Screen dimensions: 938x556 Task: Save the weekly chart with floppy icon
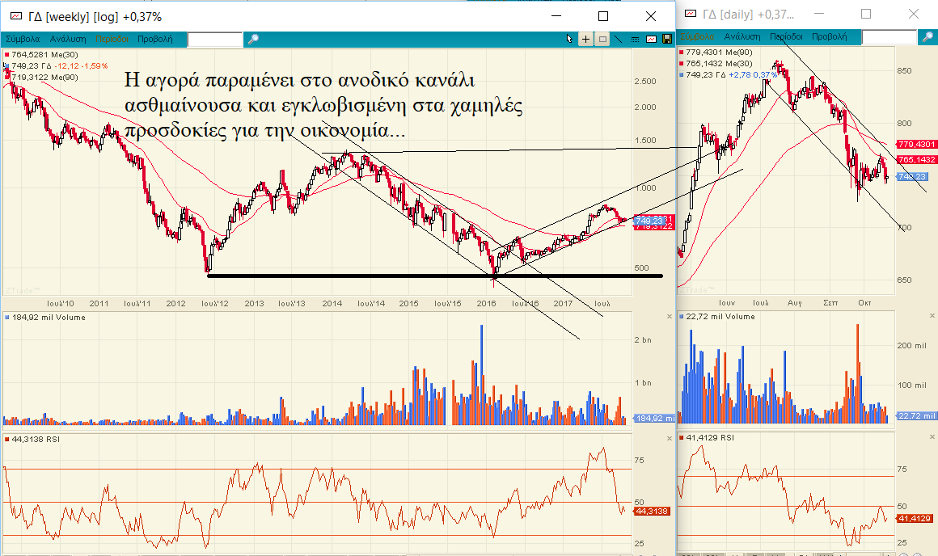click(666, 39)
